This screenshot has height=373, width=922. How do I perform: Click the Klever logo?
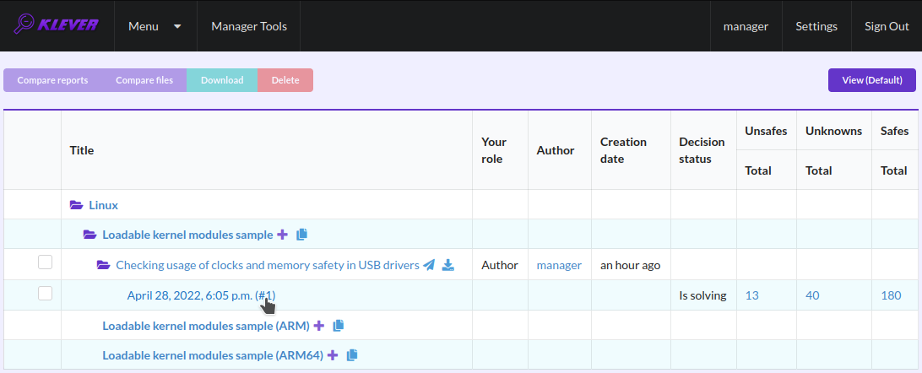click(x=57, y=25)
